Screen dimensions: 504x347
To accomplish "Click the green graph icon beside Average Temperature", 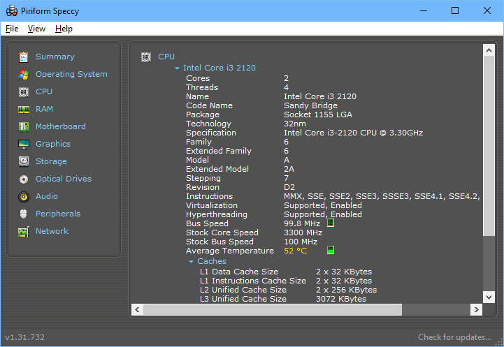I will tap(331, 250).
